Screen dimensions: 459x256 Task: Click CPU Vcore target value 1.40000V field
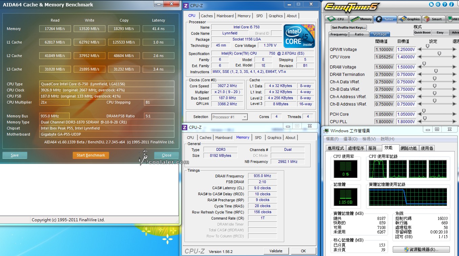click(406, 57)
